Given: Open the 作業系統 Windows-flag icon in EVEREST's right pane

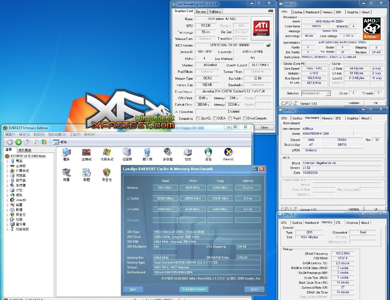Looking at the screenshot, I should coord(107,152).
